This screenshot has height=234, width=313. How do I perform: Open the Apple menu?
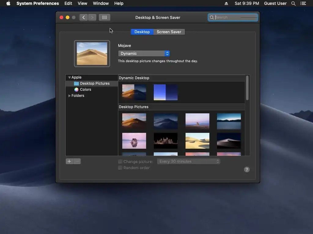[x=8, y=3]
